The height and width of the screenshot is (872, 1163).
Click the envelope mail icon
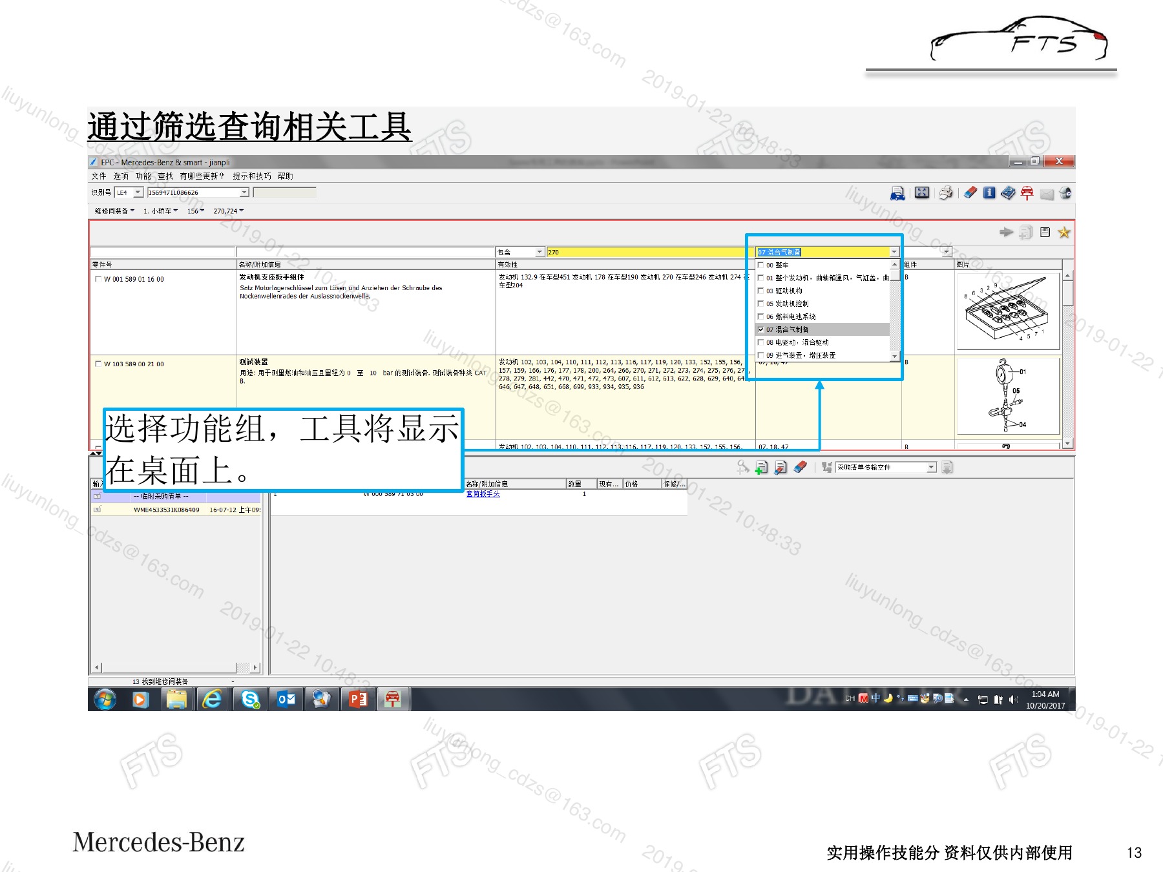(1047, 194)
